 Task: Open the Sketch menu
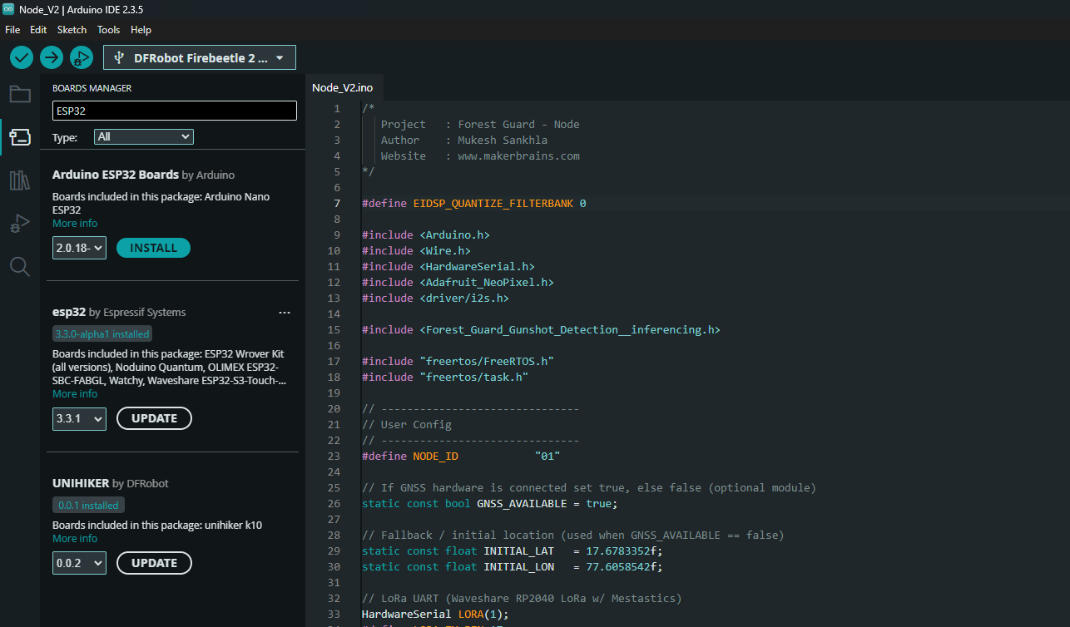click(x=72, y=29)
